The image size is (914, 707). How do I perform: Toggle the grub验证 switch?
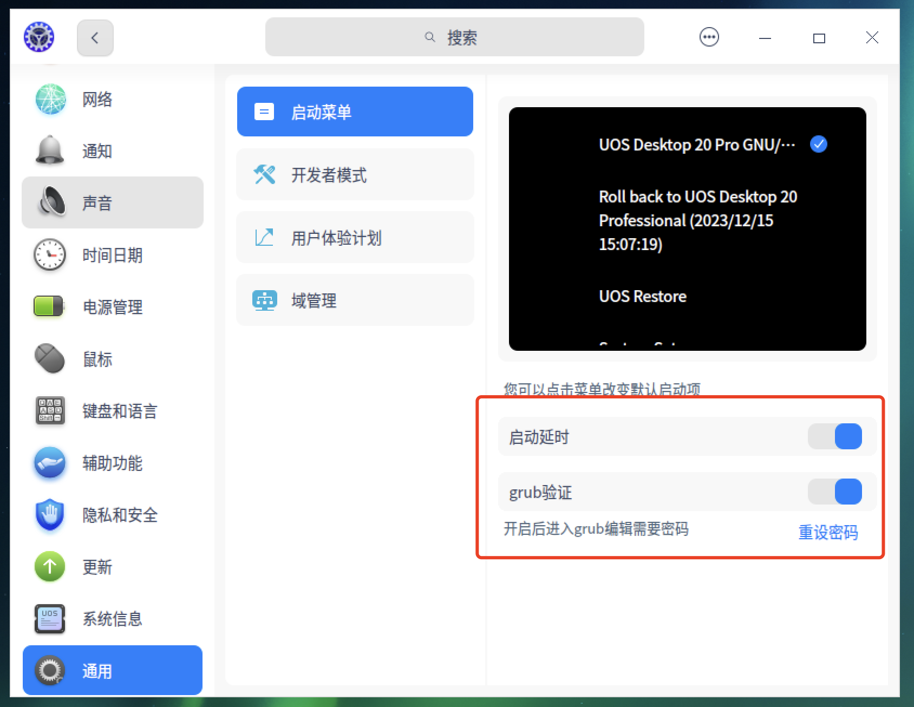pyautogui.click(x=835, y=492)
